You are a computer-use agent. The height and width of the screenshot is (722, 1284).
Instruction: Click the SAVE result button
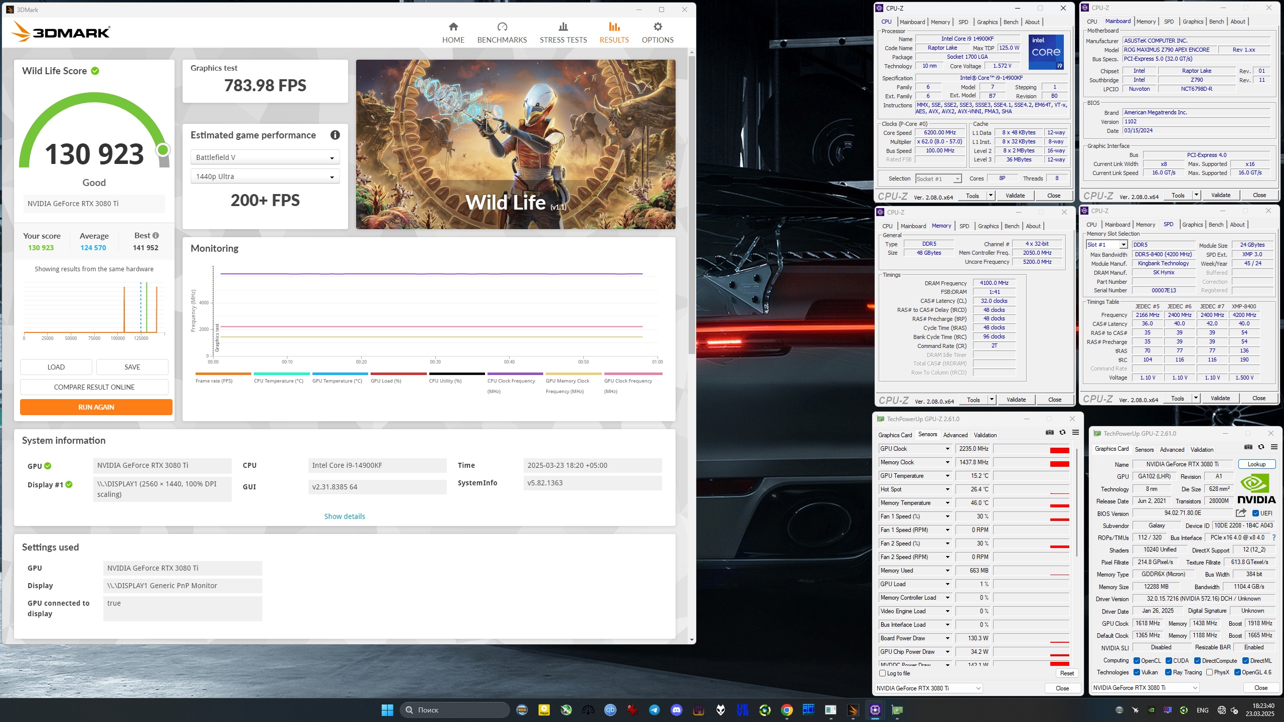click(132, 367)
